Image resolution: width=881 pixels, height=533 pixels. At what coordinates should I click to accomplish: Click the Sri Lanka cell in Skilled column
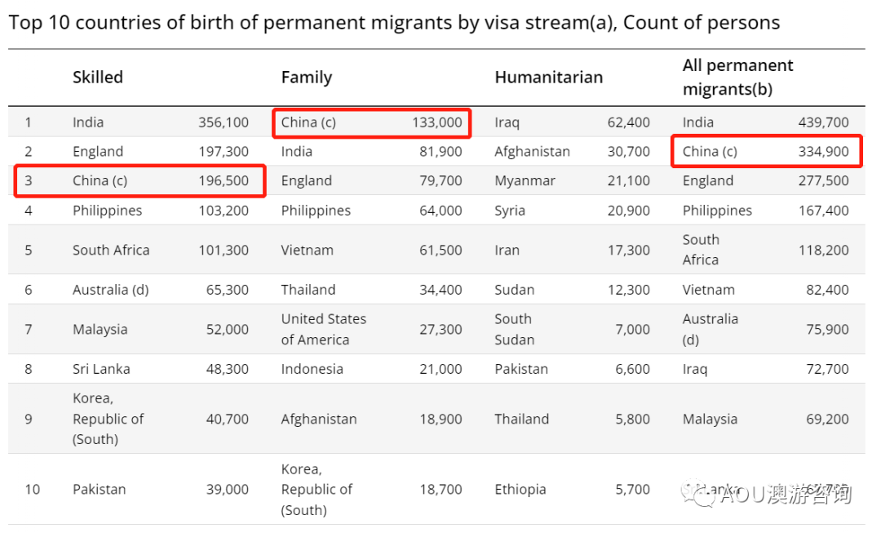(101, 369)
